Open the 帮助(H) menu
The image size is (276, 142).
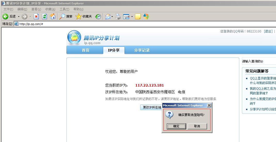click(x=78, y=9)
